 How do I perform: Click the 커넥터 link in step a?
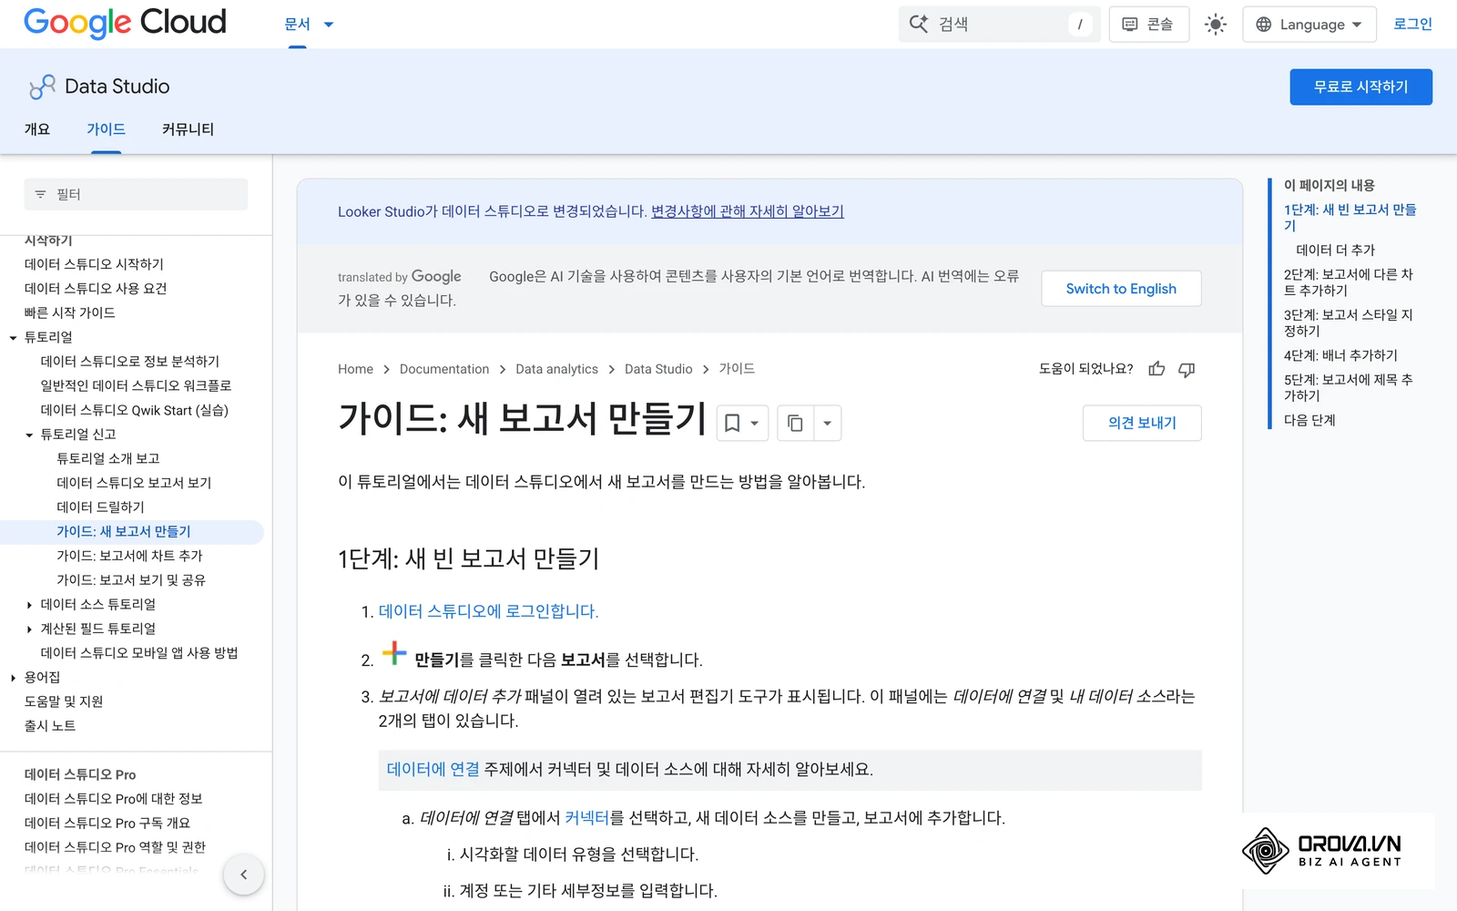pos(586,818)
